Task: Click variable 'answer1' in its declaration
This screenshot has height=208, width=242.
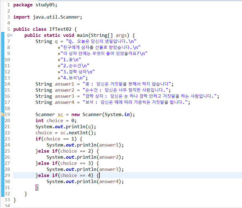Action: pos(65,84)
